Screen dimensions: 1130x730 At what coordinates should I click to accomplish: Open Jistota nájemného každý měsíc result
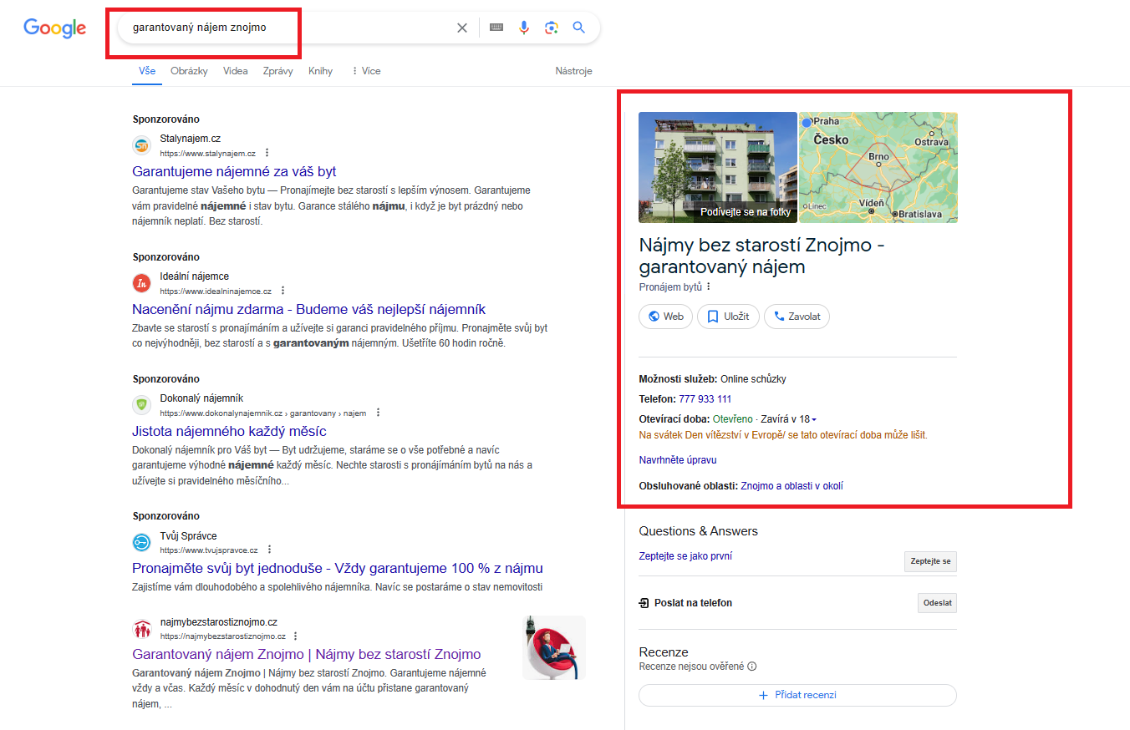[x=229, y=431]
